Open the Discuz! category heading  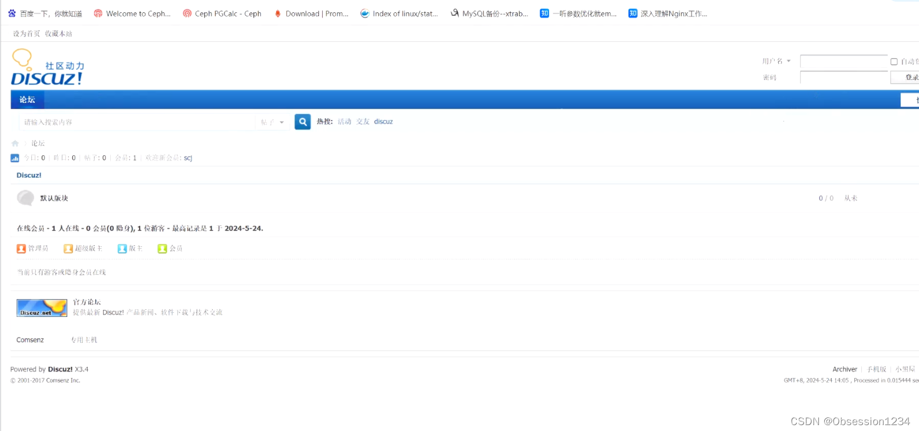[29, 175]
